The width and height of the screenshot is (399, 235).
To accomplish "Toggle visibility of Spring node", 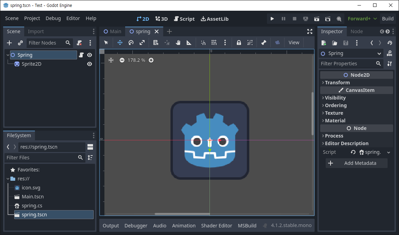I will point(90,55).
